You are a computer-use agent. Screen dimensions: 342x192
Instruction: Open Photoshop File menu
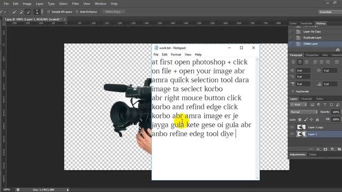point(6,4)
